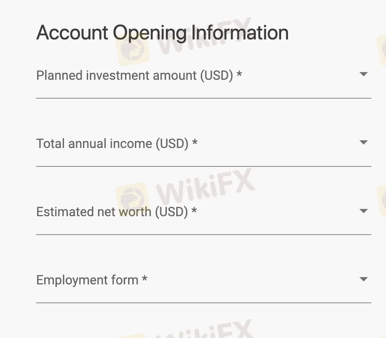Viewport: 386px width, 338px height.
Task: Open the Employment form dropdown arrow
Action: coord(364,279)
